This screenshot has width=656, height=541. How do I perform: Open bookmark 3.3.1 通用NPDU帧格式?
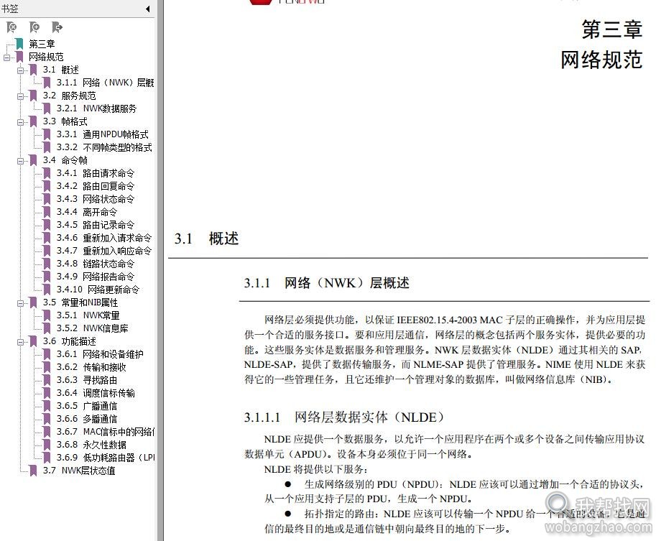click(103, 135)
